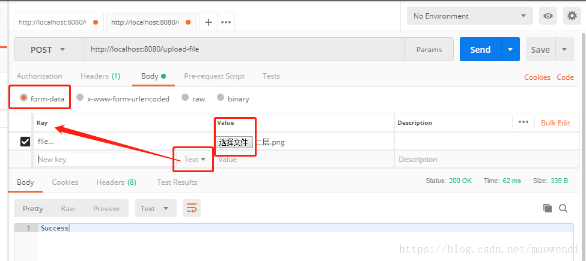Screen dimensions: 586x261
Task: Open the Tests tab
Action: [x=271, y=76]
